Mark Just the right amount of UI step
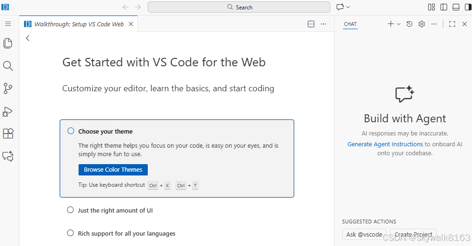 [70, 210]
